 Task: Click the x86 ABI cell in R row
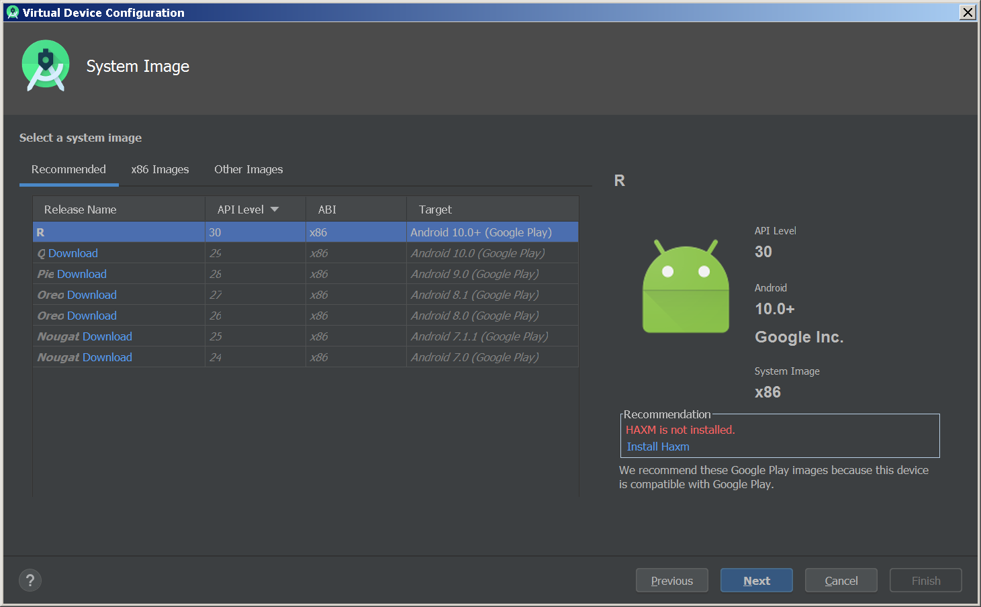tap(356, 232)
